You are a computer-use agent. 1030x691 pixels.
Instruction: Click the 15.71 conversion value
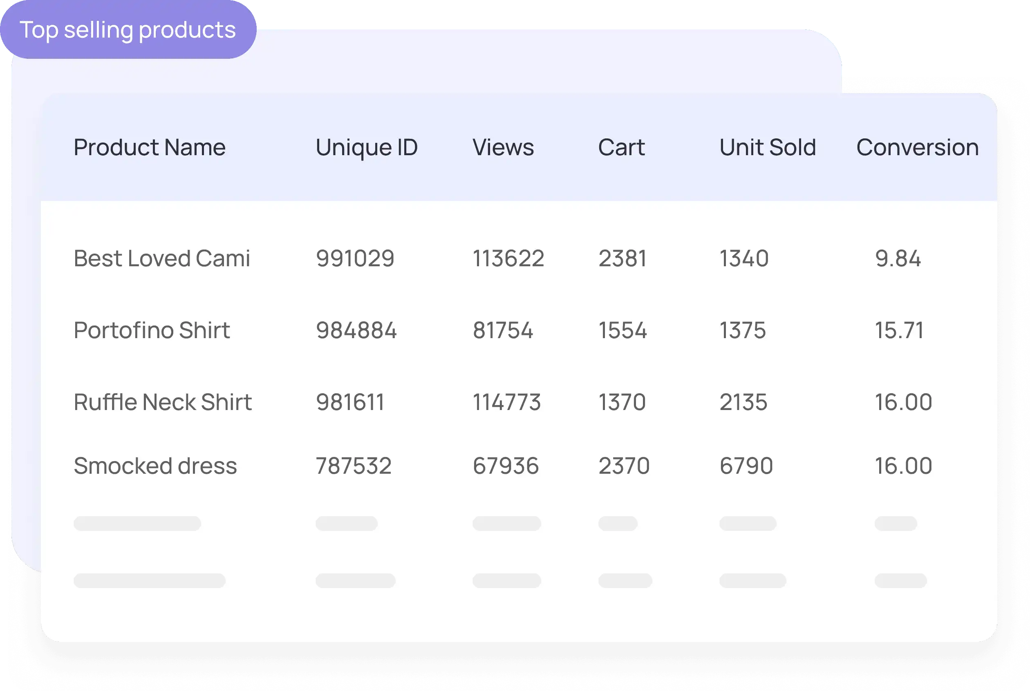(899, 330)
